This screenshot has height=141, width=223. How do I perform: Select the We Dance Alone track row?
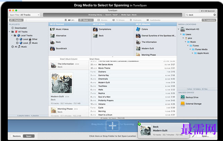coord(133,64)
